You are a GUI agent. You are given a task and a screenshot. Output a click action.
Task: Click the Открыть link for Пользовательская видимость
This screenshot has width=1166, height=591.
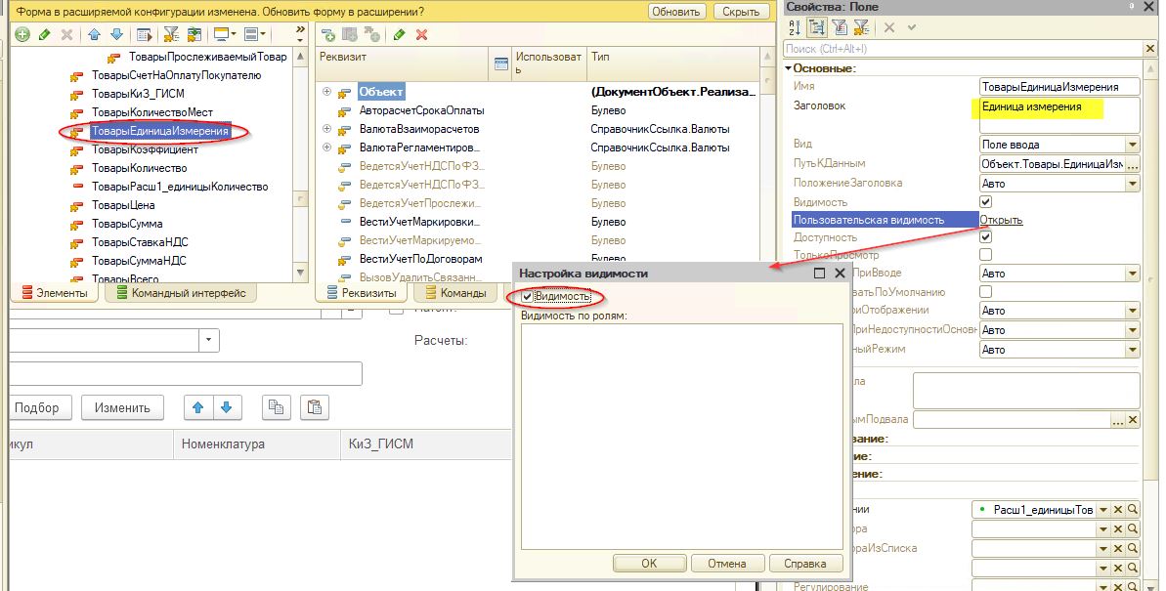[x=1001, y=220]
